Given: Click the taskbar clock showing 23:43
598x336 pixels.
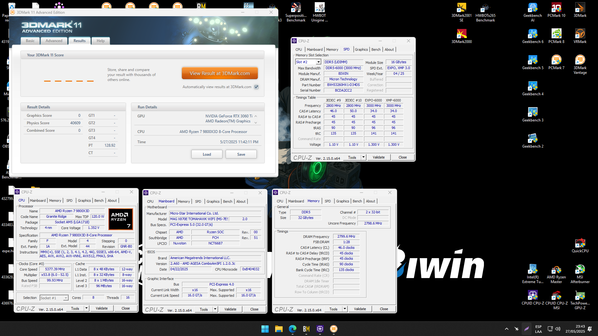Looking at the screenshot, I should pyautogui.click(x=575, y=329).
